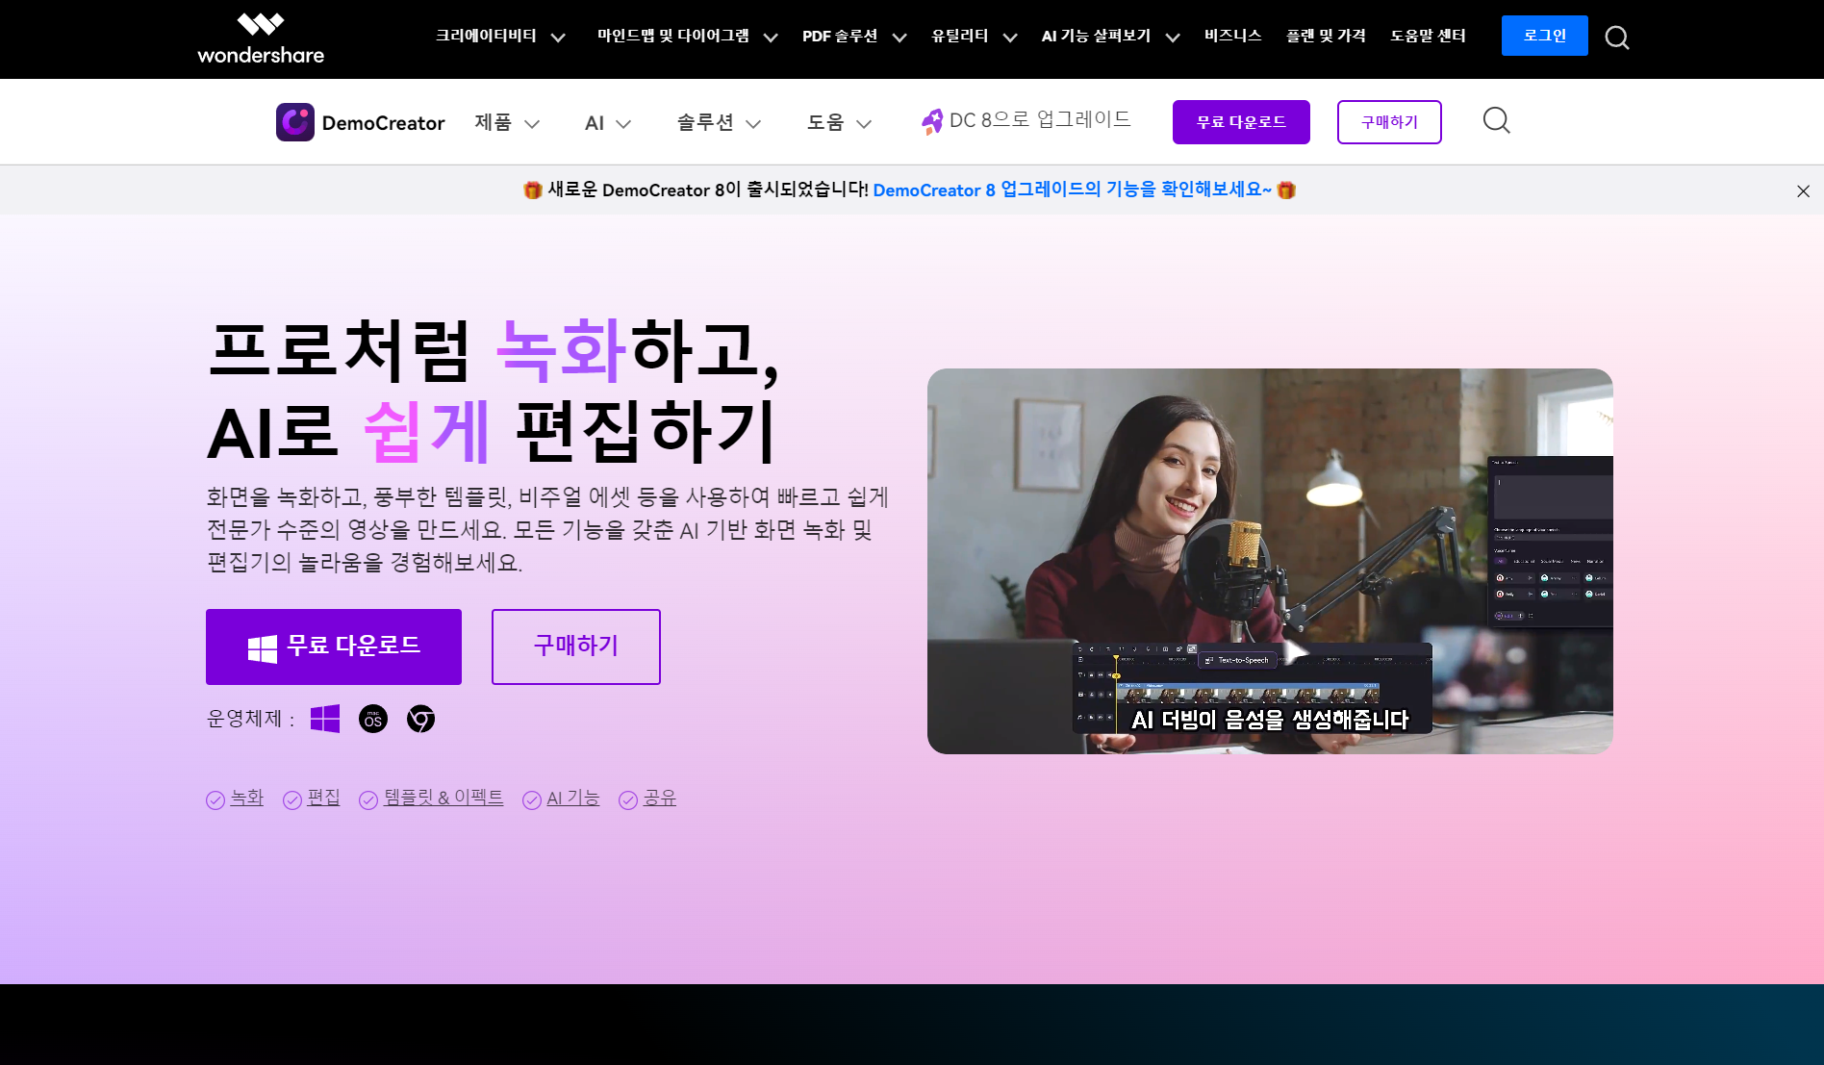Open the DemoCreator 8 업그레이드 banner link

(x=1073, y=190)
